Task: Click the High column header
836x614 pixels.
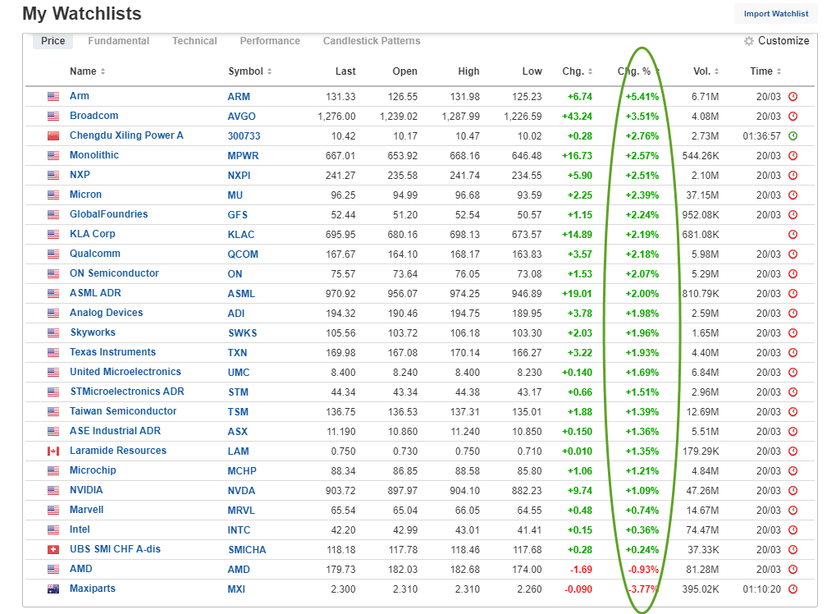Action: coord(468,71)
